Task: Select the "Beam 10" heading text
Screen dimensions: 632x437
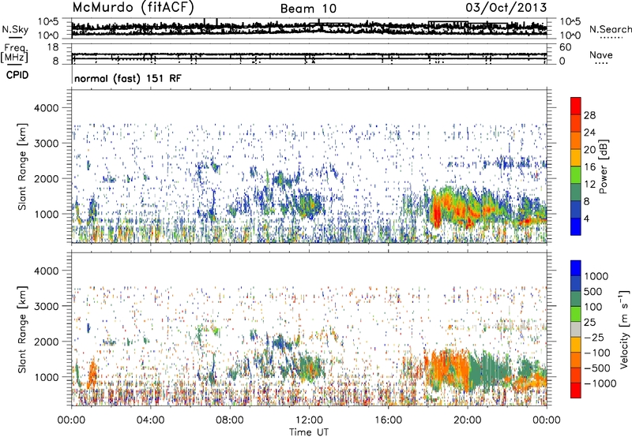Action: tap(308, 9)
